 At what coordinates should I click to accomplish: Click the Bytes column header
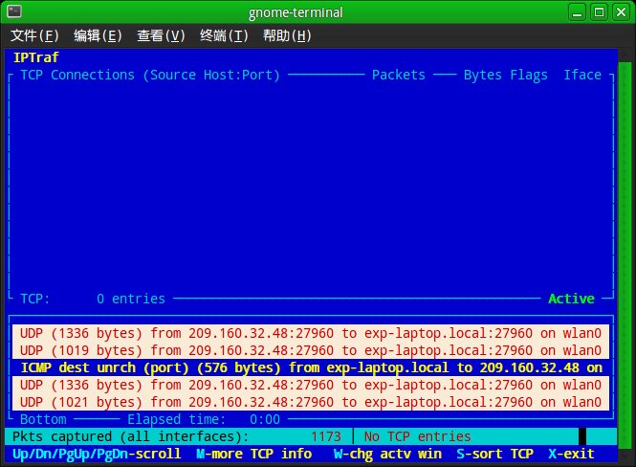point(483,75)
